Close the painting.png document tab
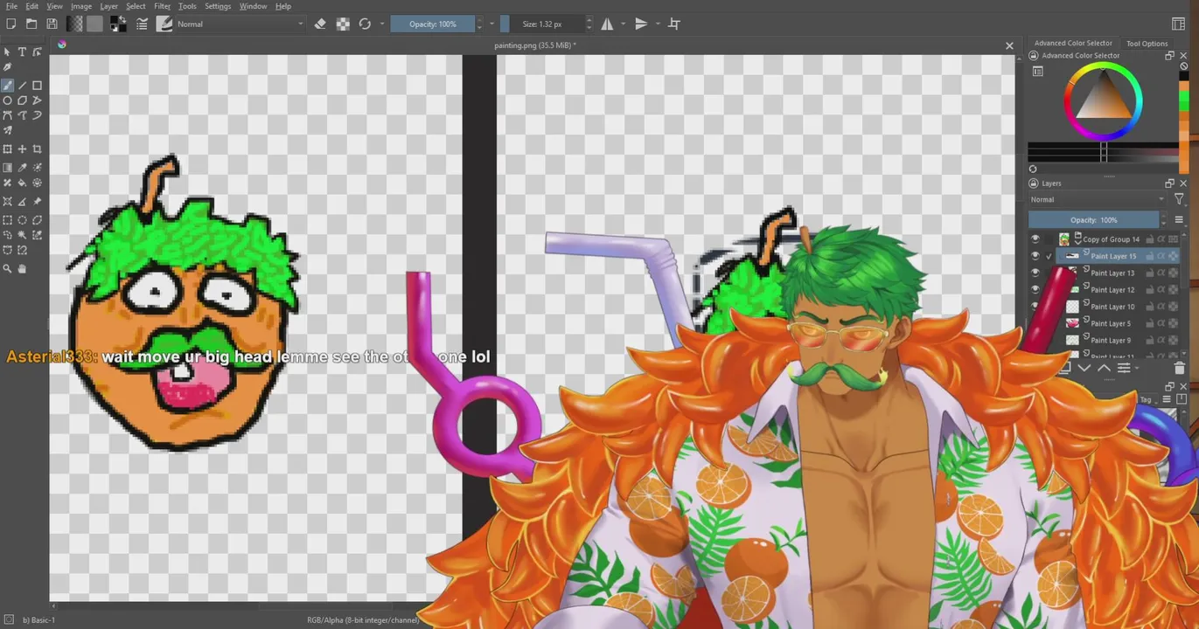Image resolution: width=1199 pixels, height=629 pixels. coord(1009,45)
